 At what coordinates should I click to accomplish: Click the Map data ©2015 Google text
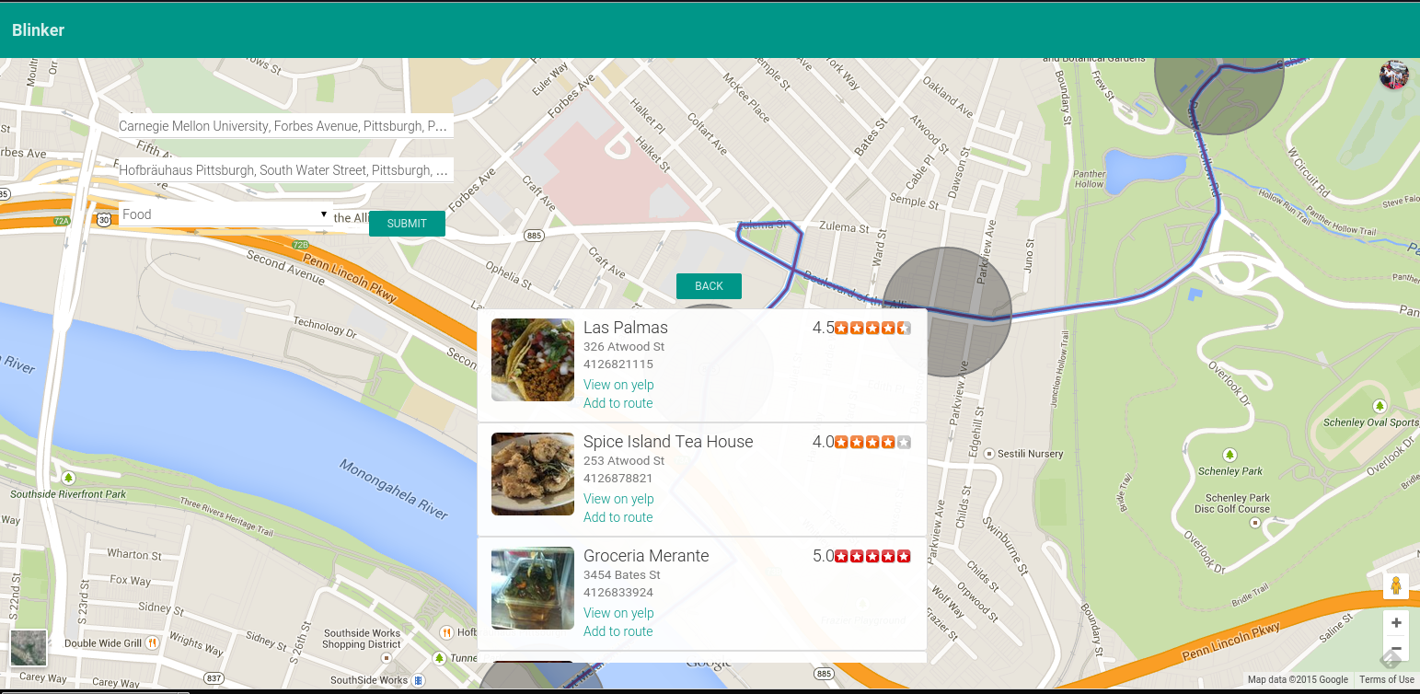point(1298,680)
